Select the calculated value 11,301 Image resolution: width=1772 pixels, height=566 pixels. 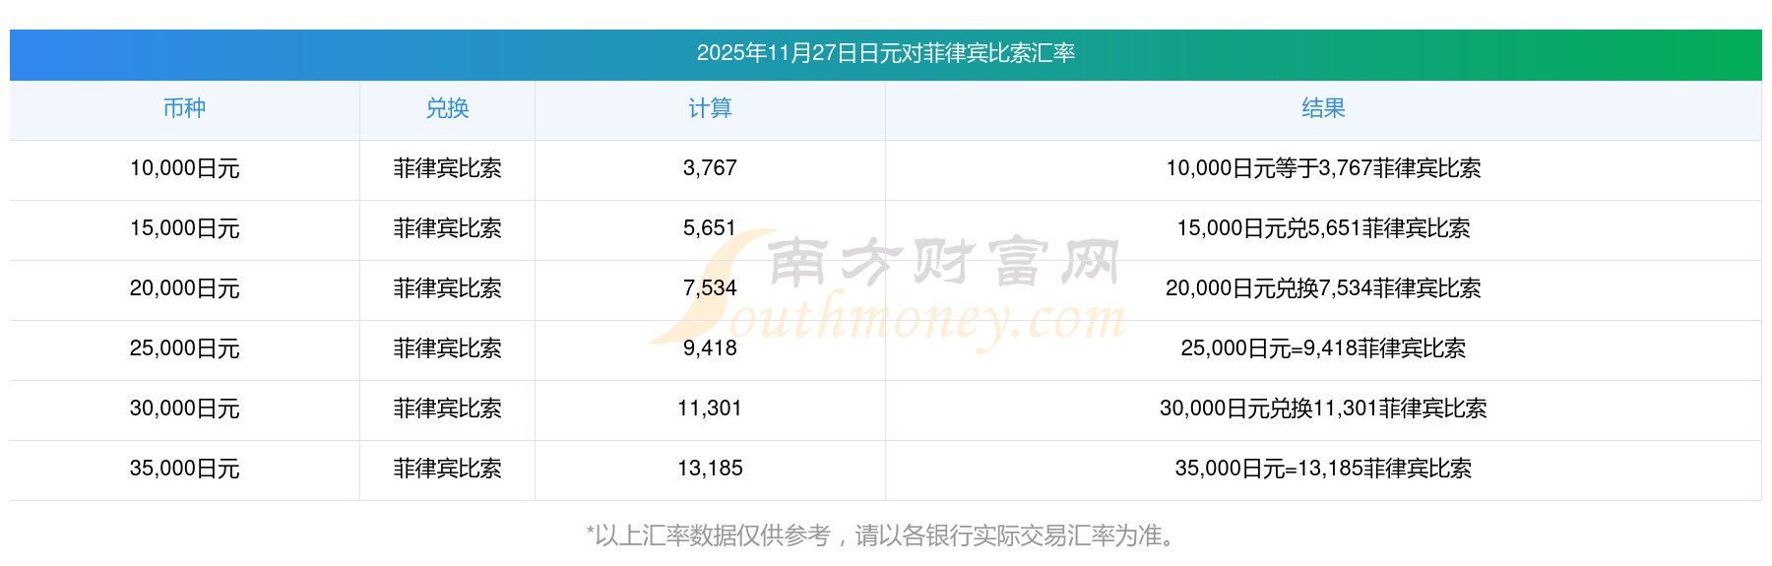point(710,409)
